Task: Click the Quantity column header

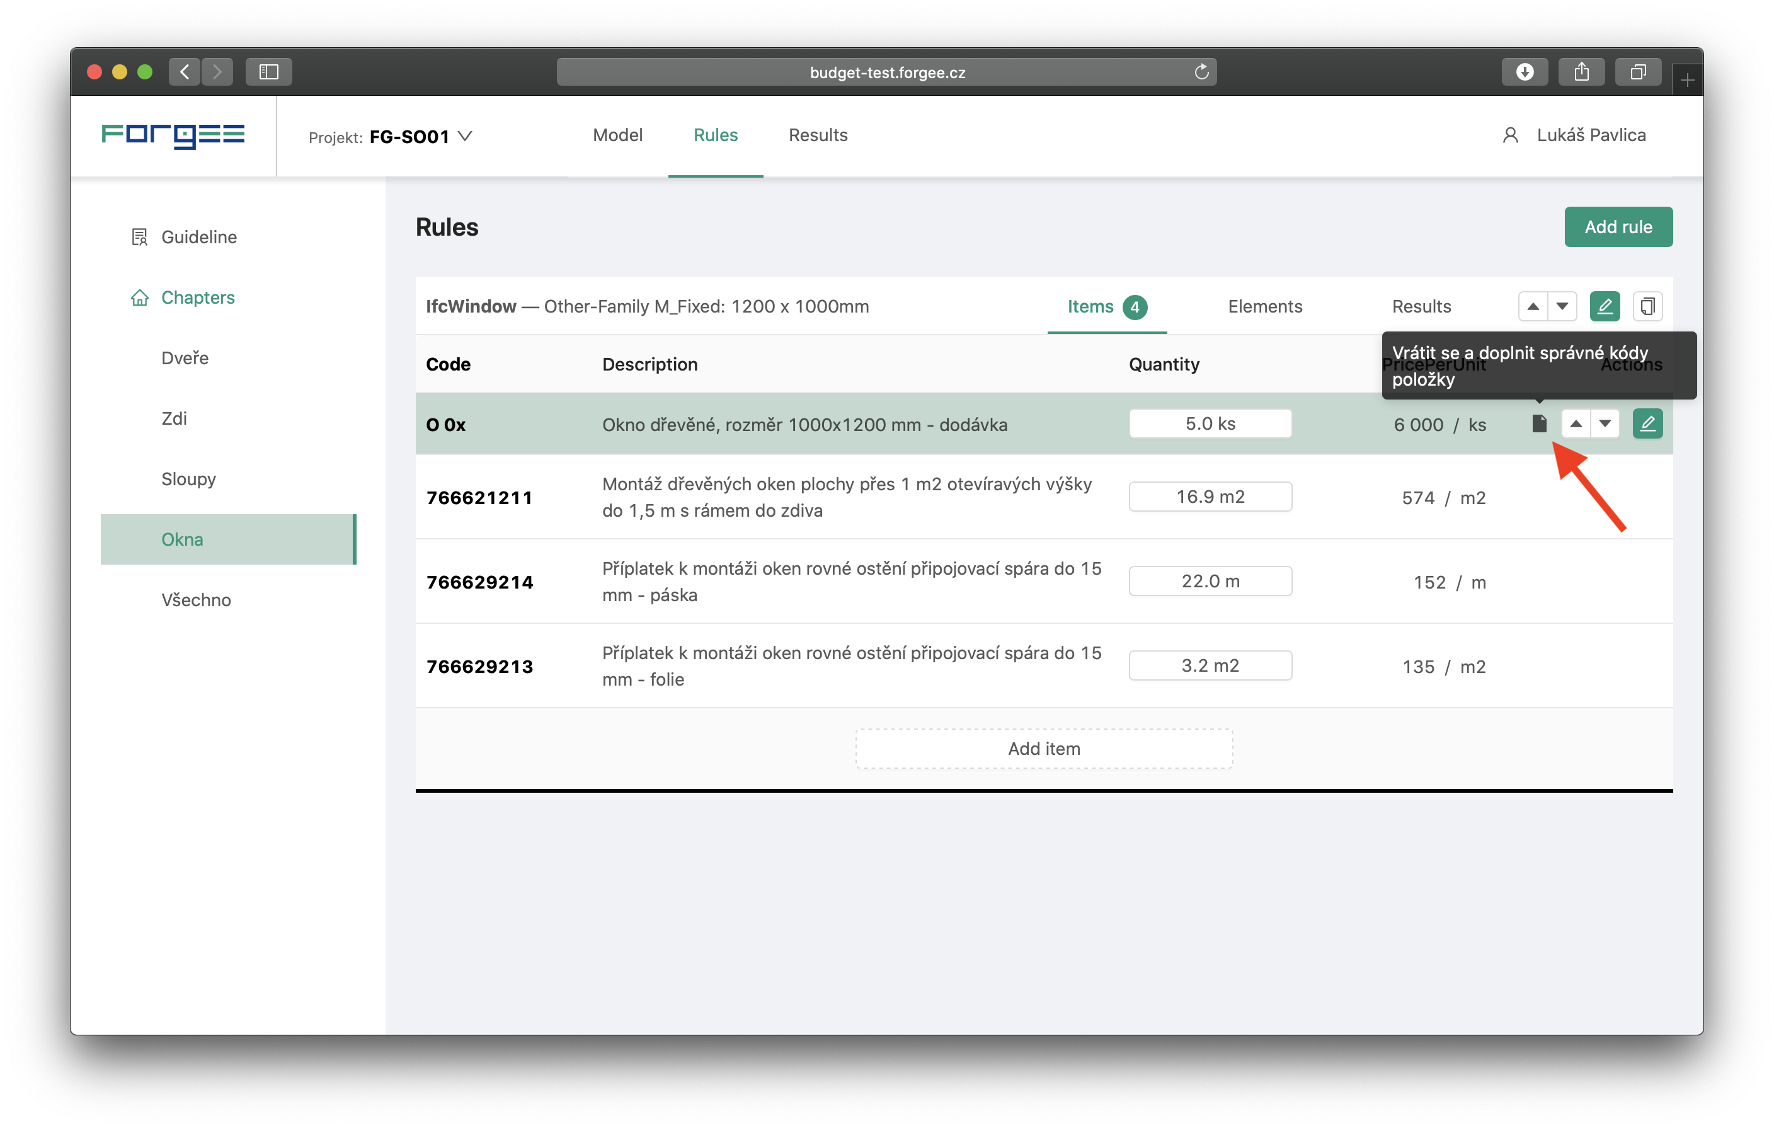Action: pos(1164,365)
